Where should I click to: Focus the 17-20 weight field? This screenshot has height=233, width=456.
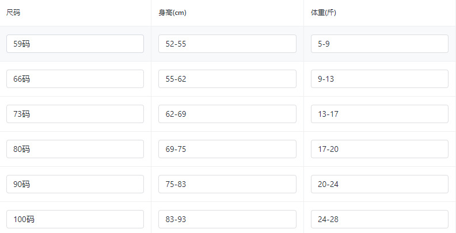379,149
